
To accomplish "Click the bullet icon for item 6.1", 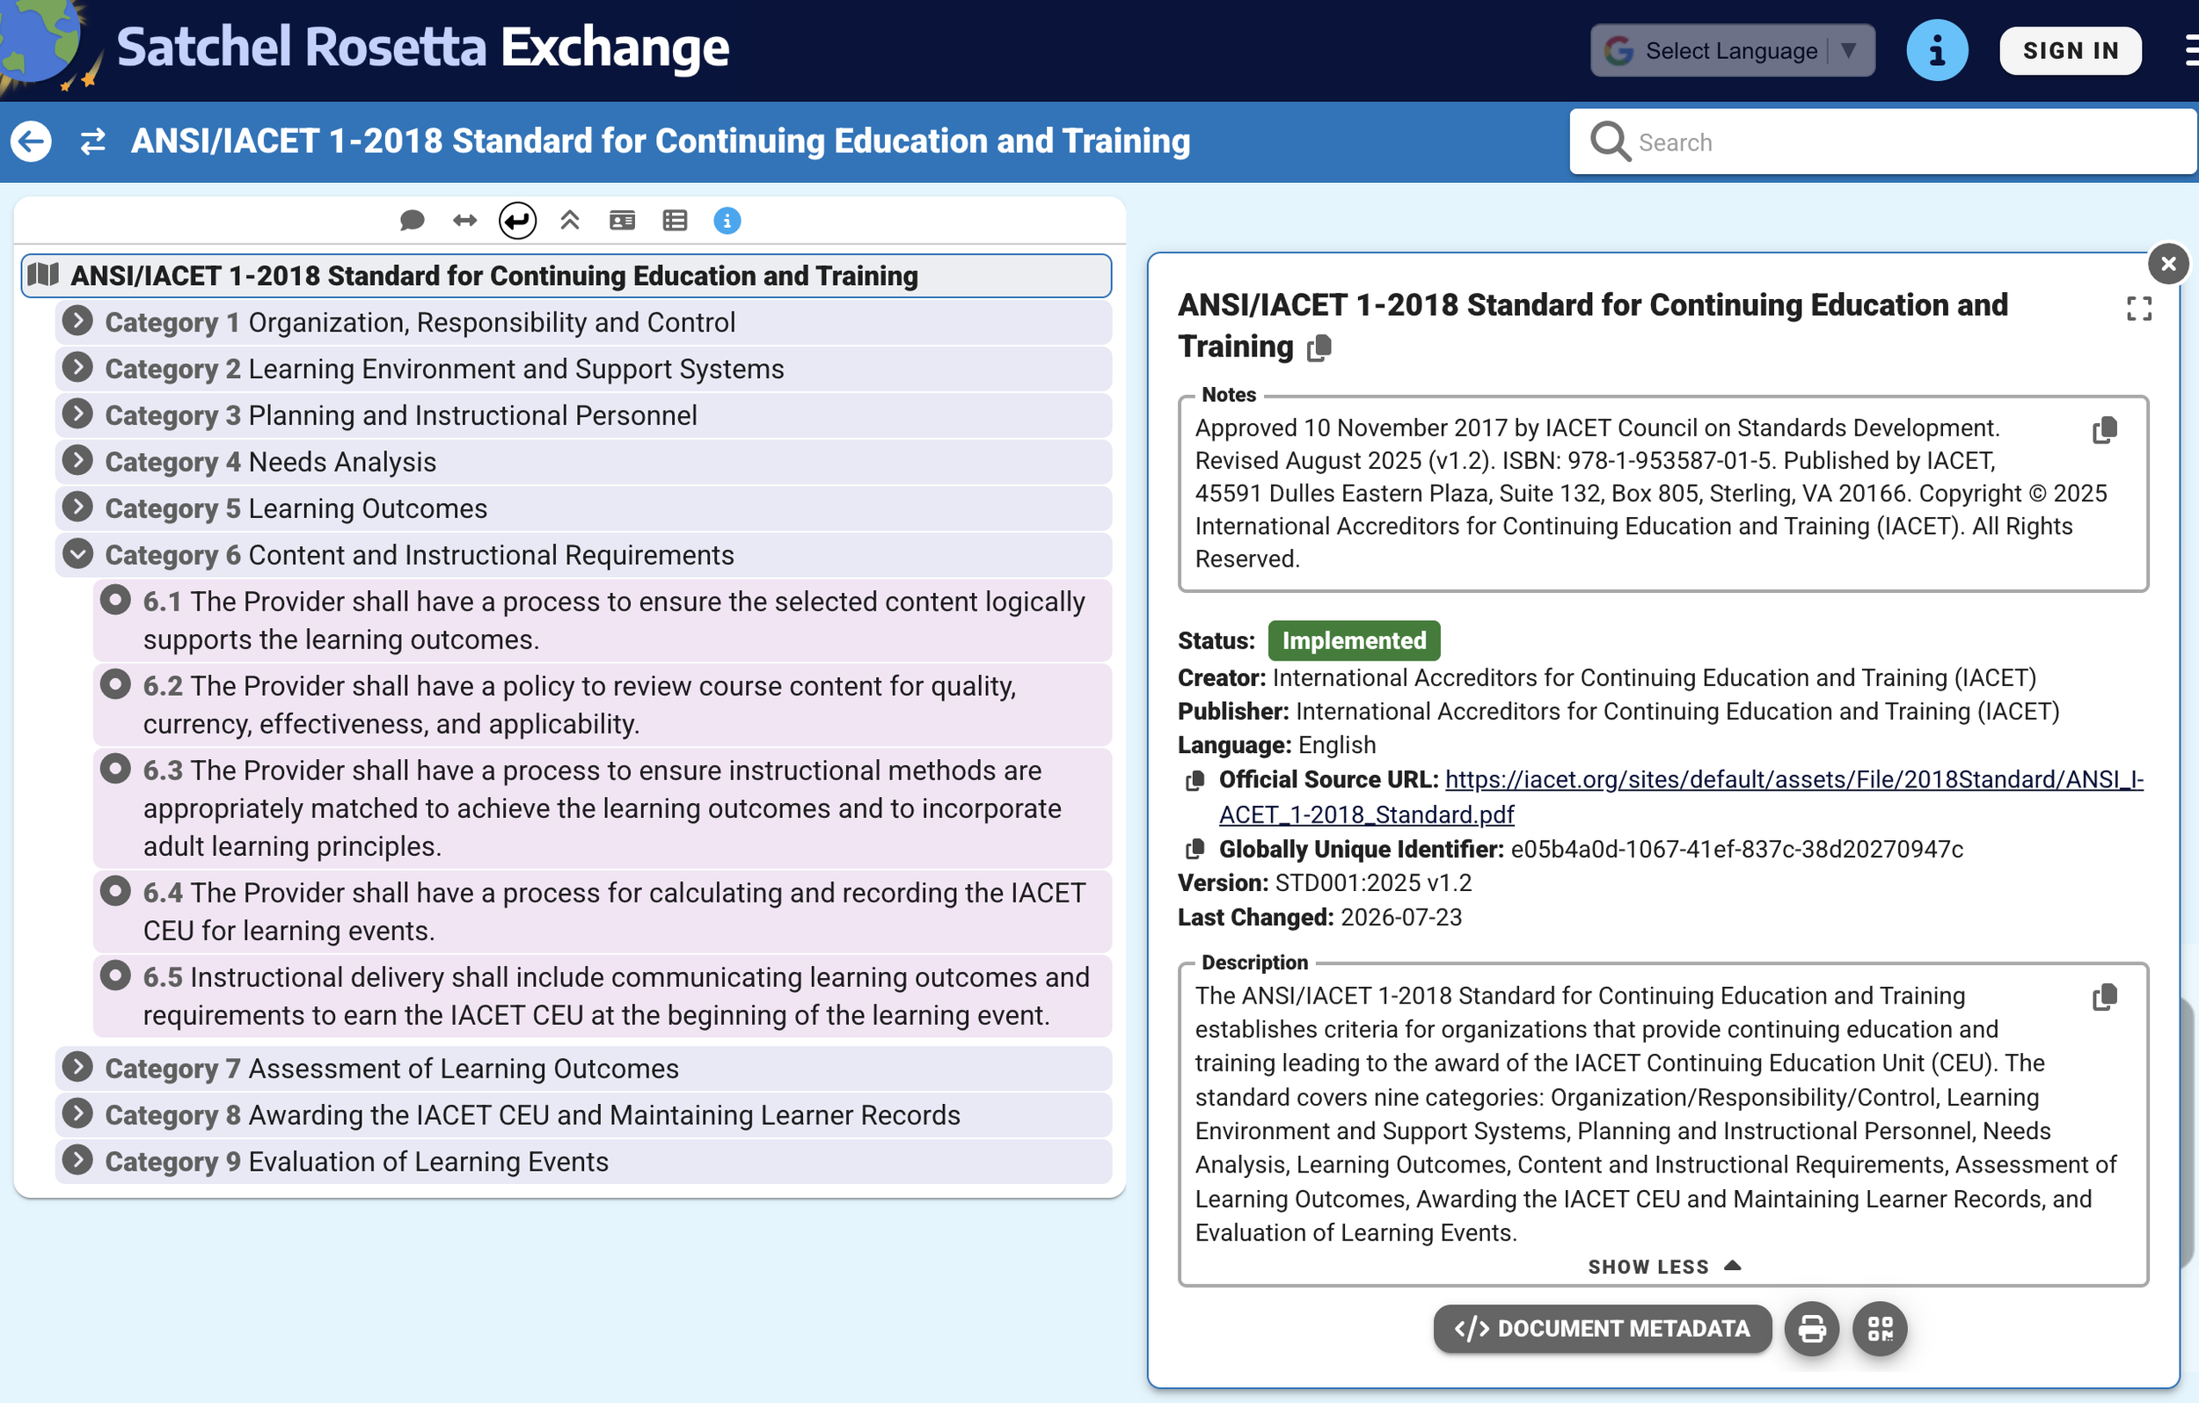I will point(115,600).
